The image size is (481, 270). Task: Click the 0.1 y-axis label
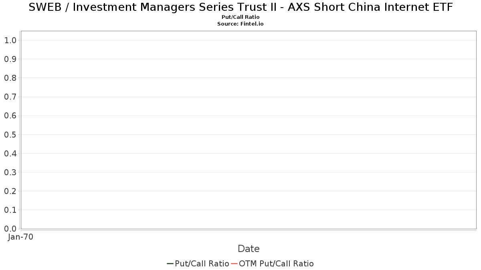click(10, 210)
